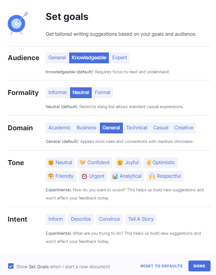Click the Done button
The height and width of the screenshot is (275, 216).
point(199,266)
